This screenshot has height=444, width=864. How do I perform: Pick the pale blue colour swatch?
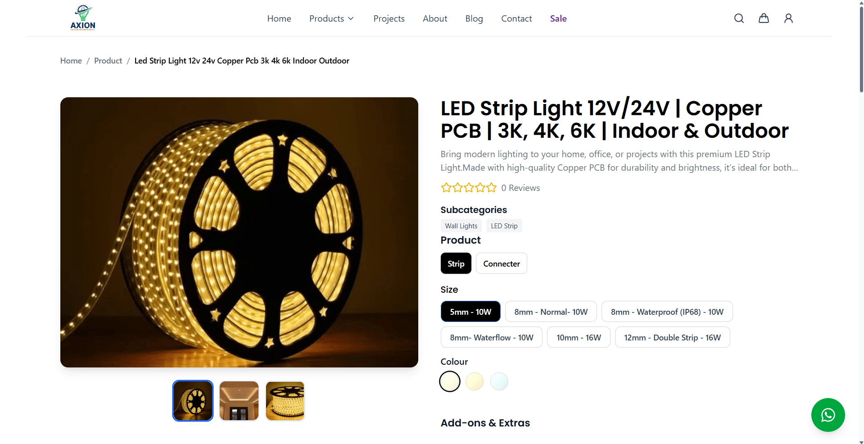pyautogui.click(x=499, y=381)
